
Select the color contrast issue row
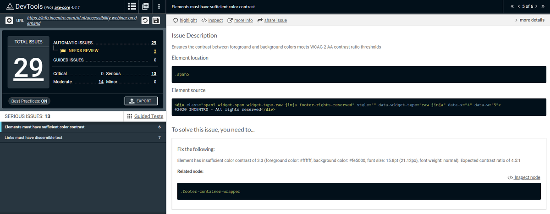(x=82, y=127)
